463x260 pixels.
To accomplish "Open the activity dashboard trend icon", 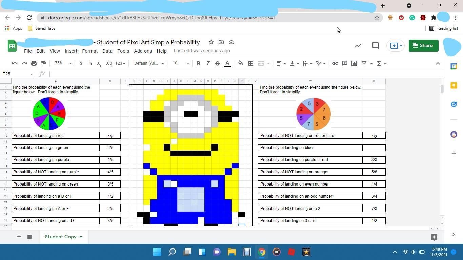I will pyautogui.click(x=358, y=45).
